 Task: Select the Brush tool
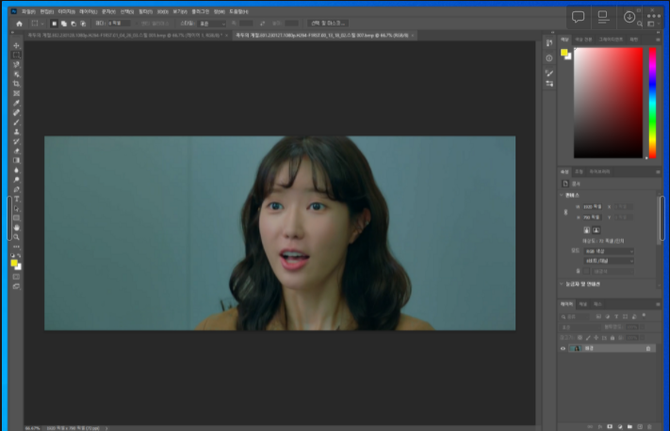click(x=16, y=122)
